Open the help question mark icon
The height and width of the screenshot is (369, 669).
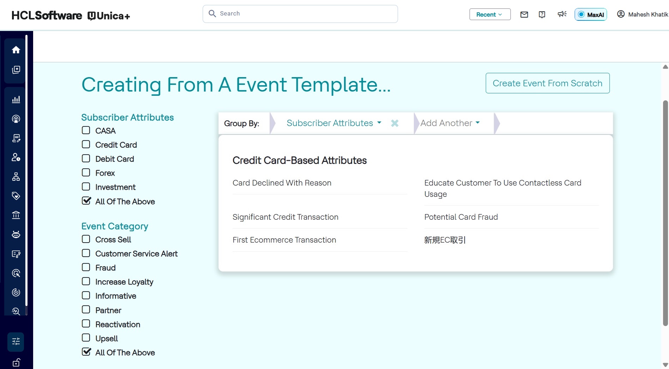pyautogui.click(x=542, y=14)
